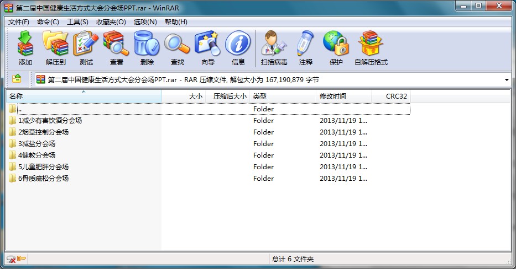Select the folder name 4健教分会场
Screen dimensions: 516x269
37,155
